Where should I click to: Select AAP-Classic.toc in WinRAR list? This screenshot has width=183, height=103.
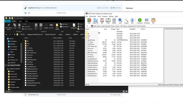[x=92, y=46]
